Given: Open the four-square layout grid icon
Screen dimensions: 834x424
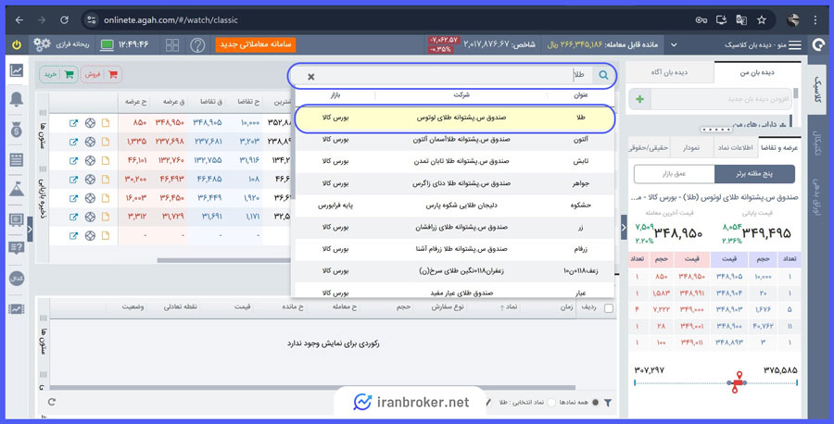Looking at the screenshot, I should [172, 45].
